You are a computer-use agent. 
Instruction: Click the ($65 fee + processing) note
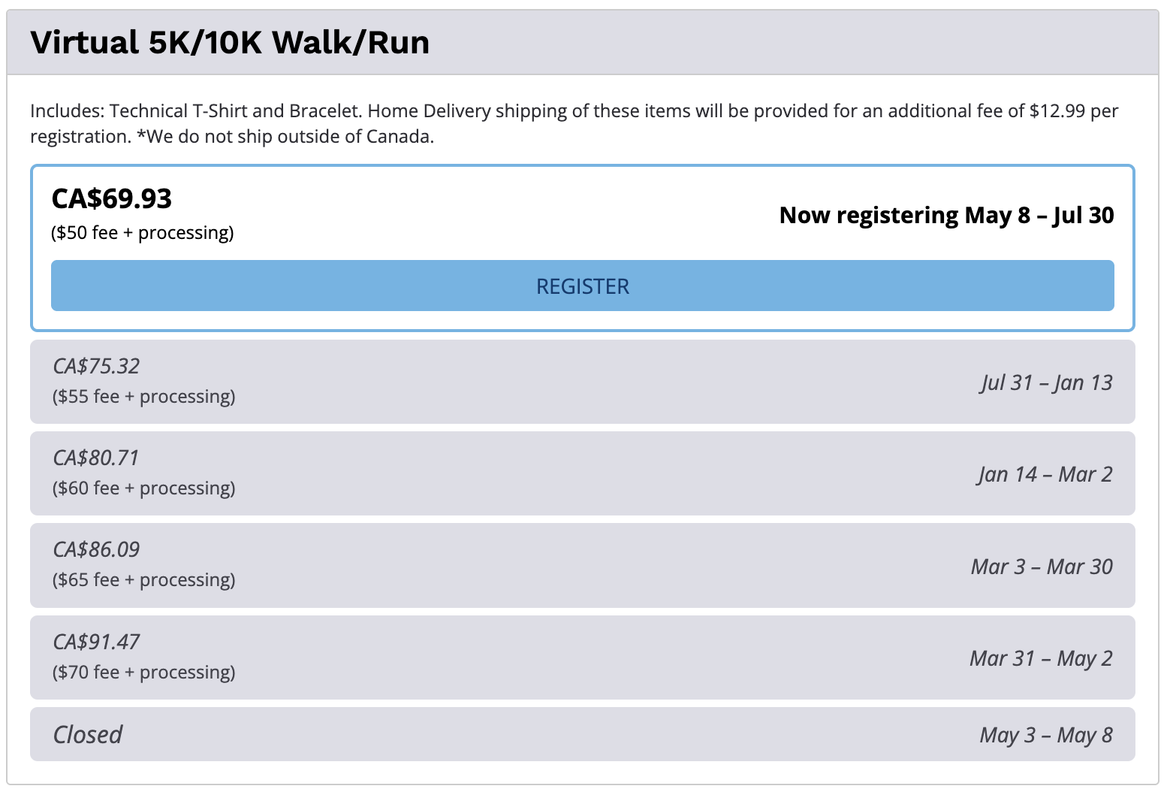(144, 580)
